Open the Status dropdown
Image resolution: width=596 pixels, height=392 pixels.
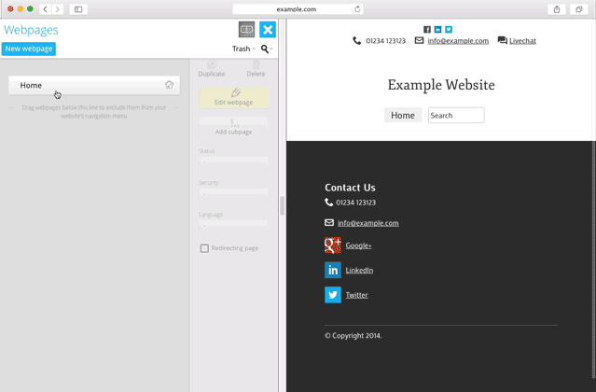[x=233, y=162]
